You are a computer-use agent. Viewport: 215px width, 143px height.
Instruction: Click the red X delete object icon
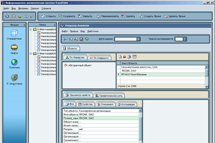[x=124, y=57]
